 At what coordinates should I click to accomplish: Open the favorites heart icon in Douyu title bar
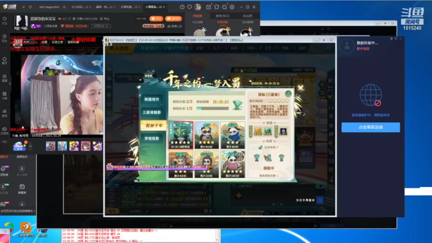[x=190, y=7]
